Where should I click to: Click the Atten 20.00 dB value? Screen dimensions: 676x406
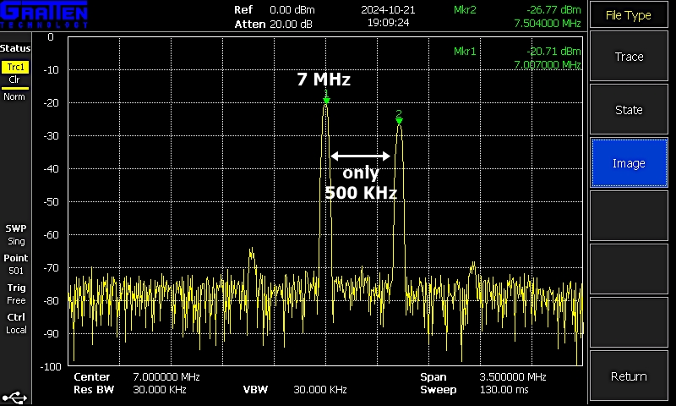pyautogui.click(x=291, y=24)
